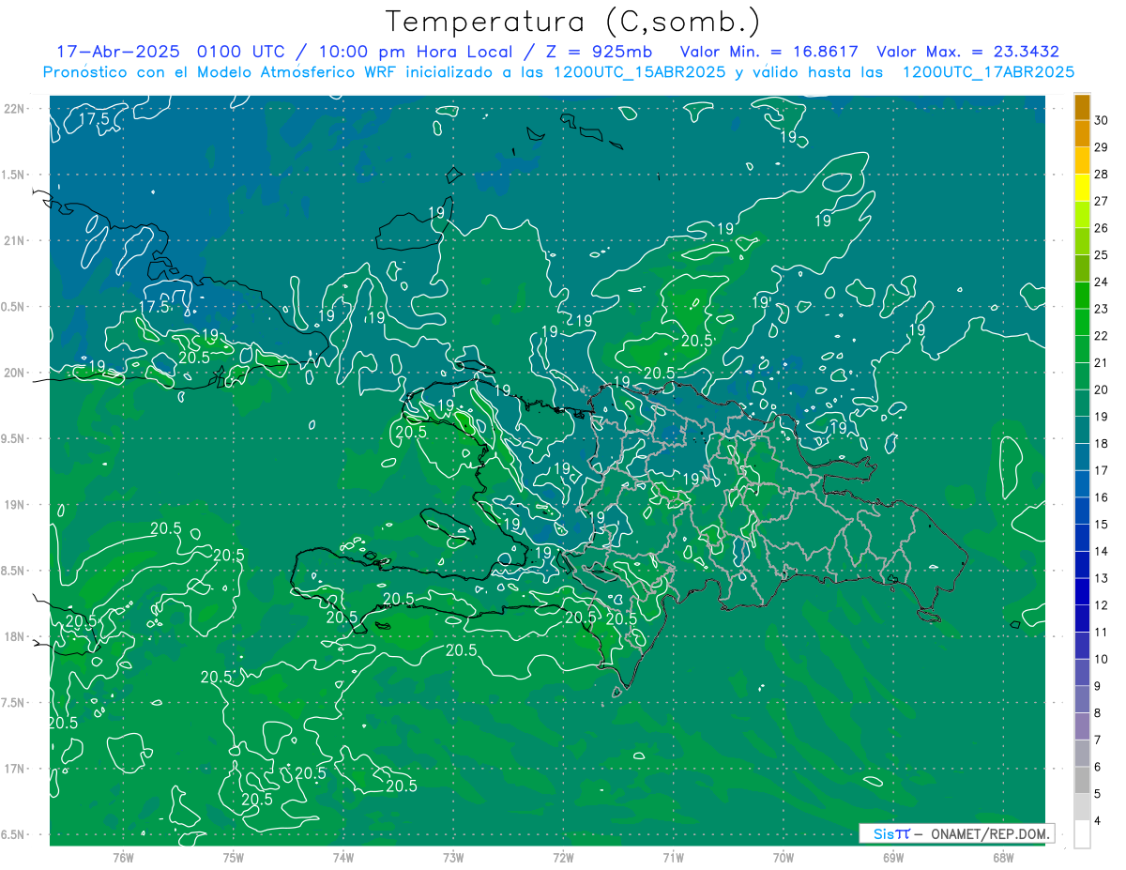The height and width of the screenshot is (870, 1126).
Task: Click the green swatch between 22 and 23
Action: click(1082, 323)
